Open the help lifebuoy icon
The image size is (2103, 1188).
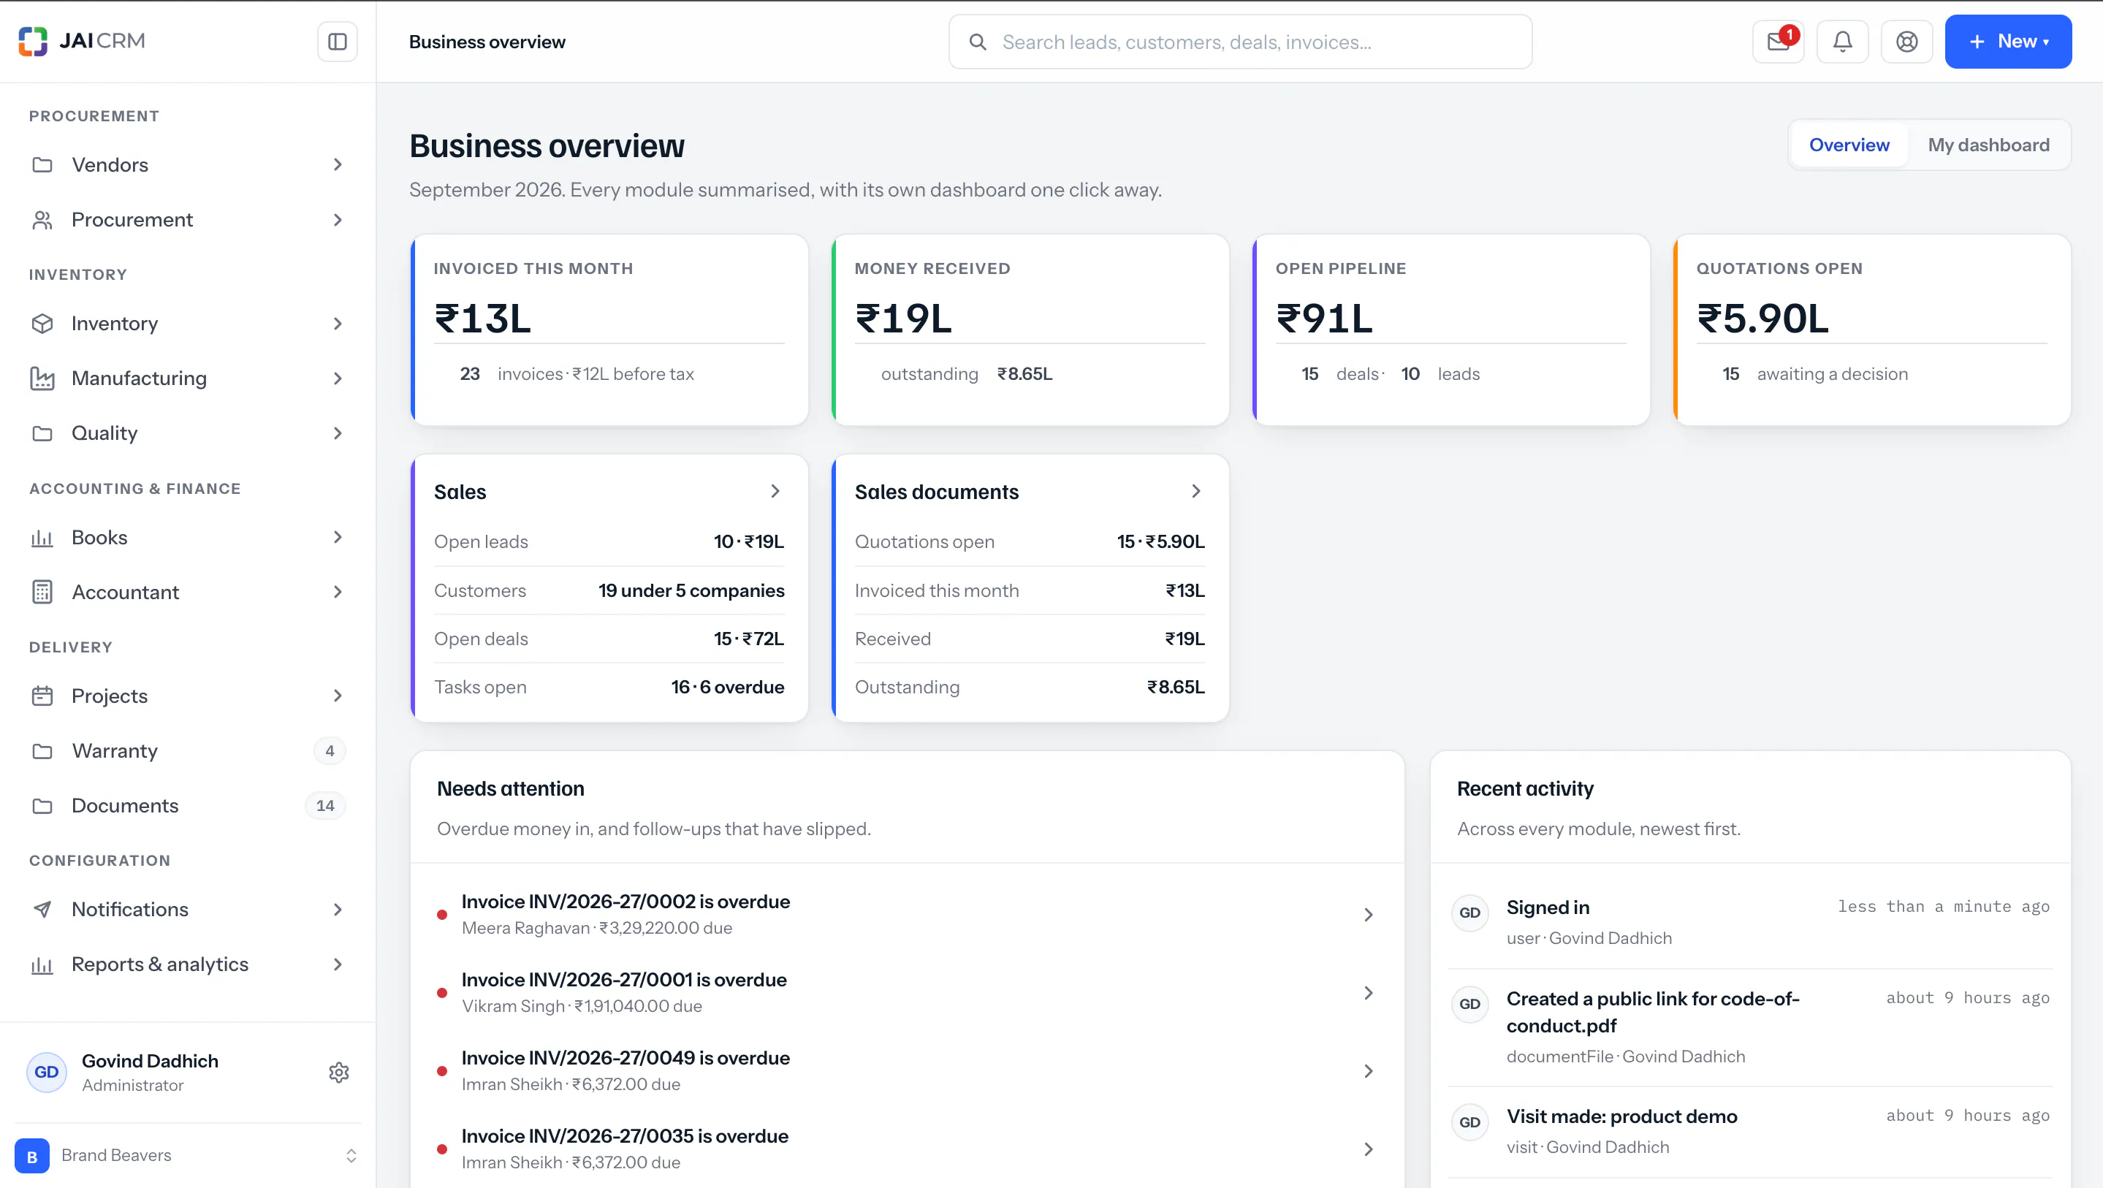(1907, 42)
